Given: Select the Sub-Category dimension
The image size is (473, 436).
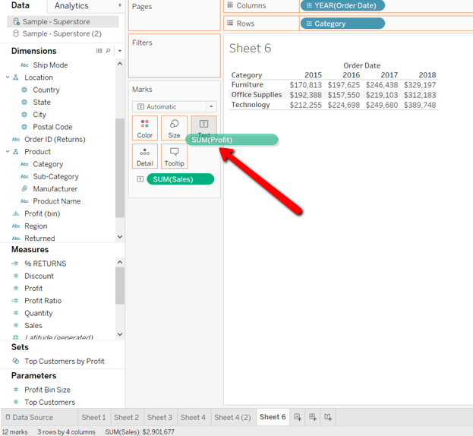Looking at the screenshot, I should 56,176.
